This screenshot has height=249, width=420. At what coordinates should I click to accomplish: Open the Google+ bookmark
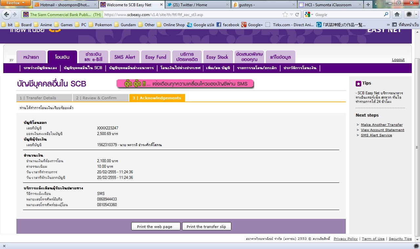(252, 25)
